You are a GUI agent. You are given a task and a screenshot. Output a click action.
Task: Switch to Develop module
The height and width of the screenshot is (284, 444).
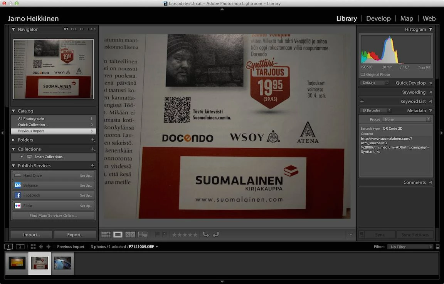[378, 18]
